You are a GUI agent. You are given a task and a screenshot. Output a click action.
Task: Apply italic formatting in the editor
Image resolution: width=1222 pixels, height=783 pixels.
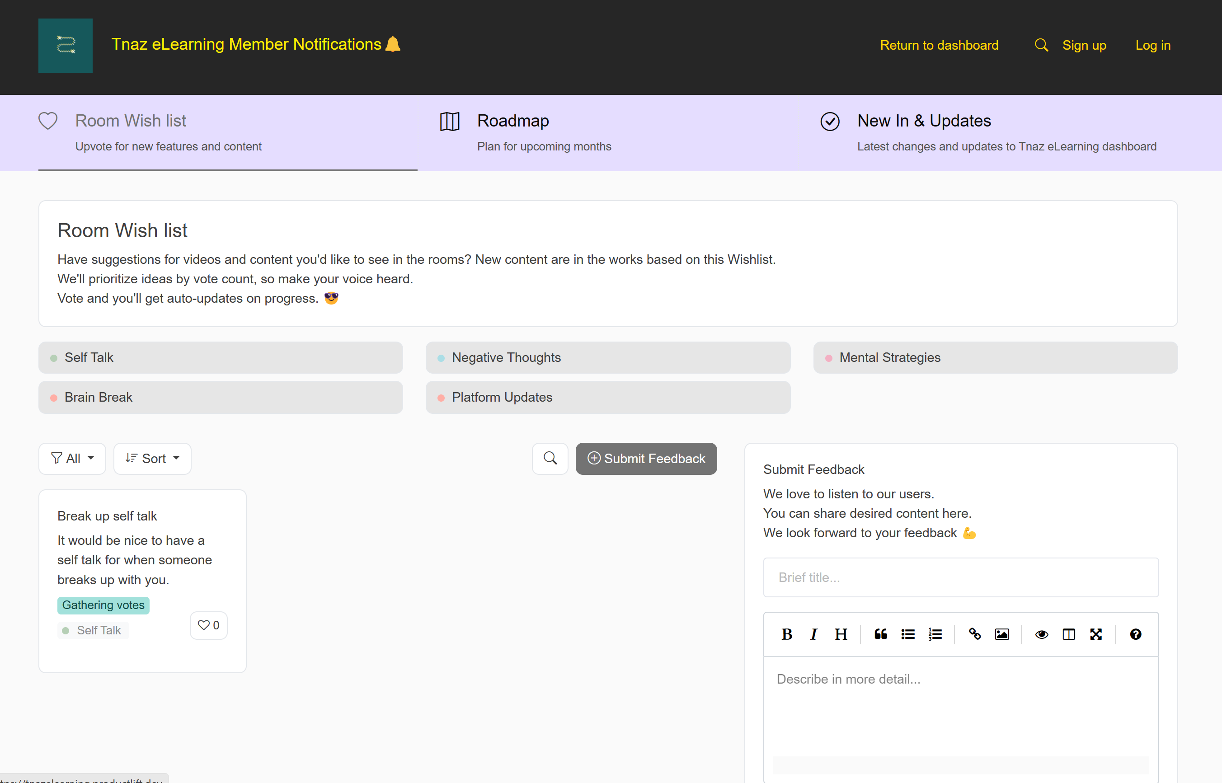click(813, 634)
